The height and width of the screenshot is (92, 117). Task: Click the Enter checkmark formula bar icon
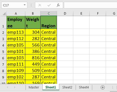49,5
